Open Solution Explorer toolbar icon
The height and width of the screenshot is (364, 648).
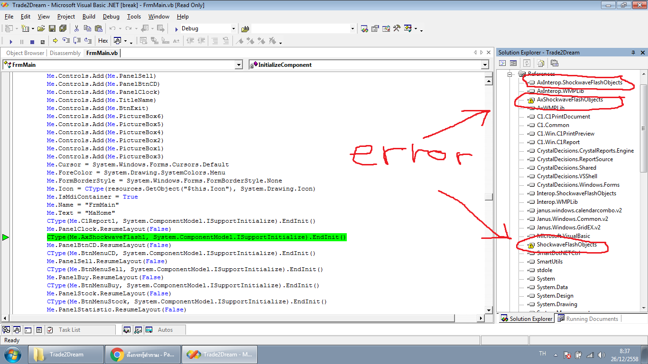pos(364,28)
